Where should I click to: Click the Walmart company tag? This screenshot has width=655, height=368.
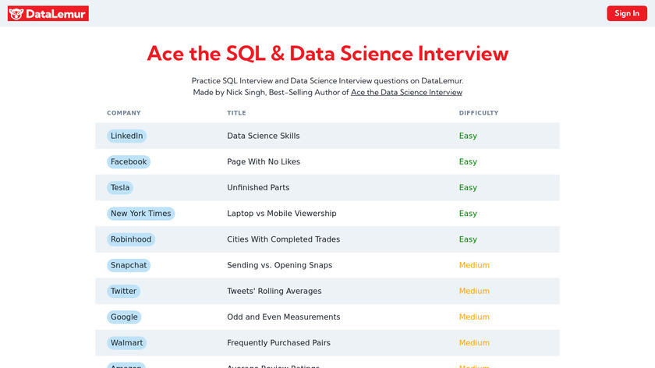(126, 342)
